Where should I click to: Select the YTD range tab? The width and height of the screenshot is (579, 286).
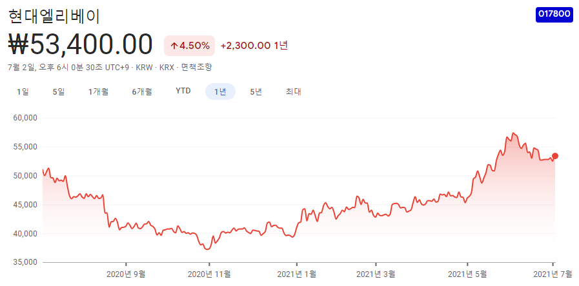pos(183,91)
